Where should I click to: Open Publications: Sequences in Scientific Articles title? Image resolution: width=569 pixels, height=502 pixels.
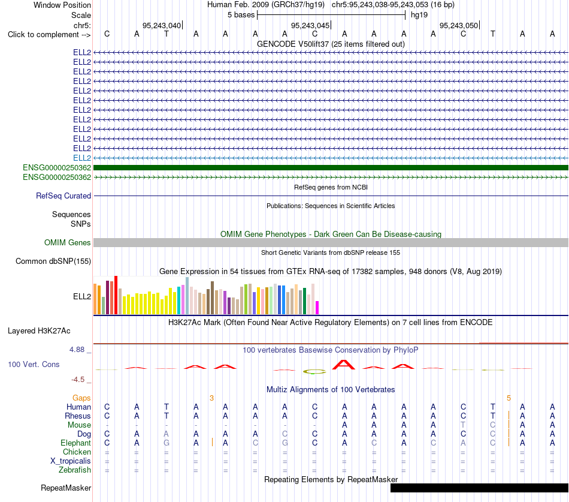tap(331, 206)
